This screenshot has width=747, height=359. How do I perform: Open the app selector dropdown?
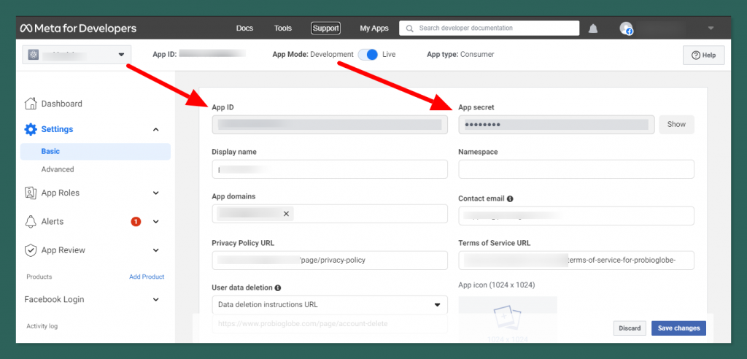point(76,55)
